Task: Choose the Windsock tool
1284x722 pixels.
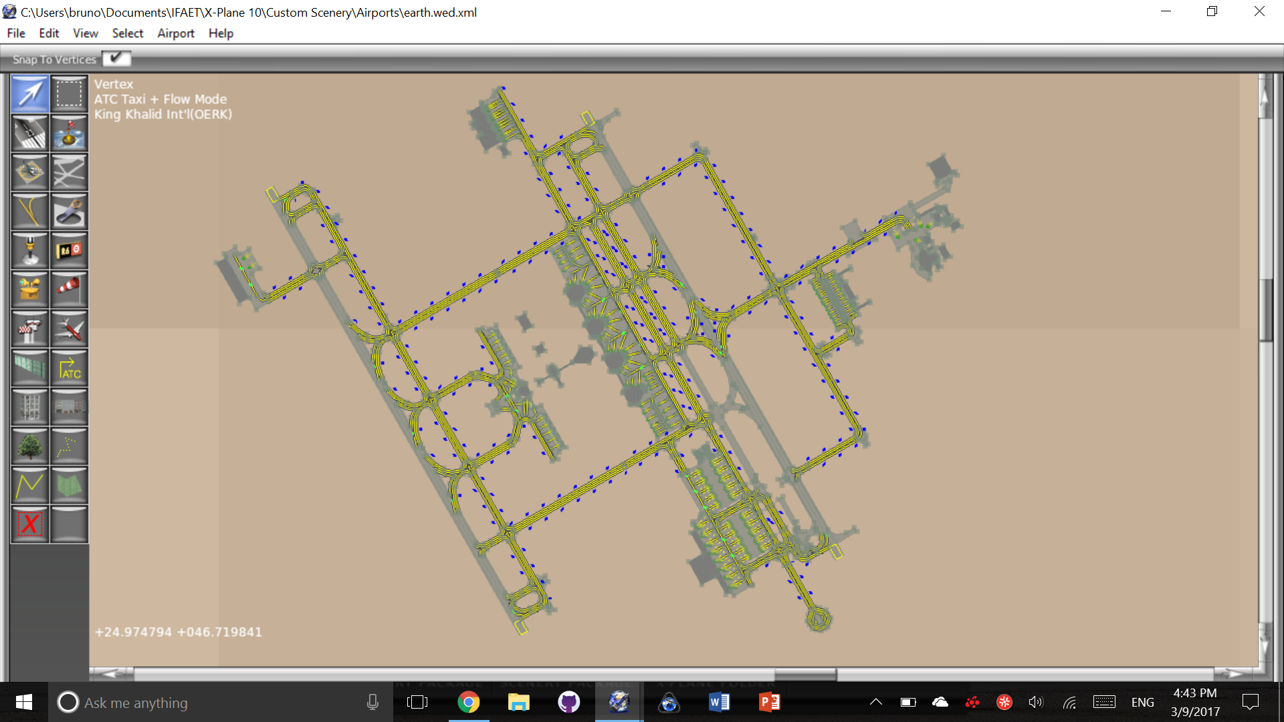Action: [69, 289]
